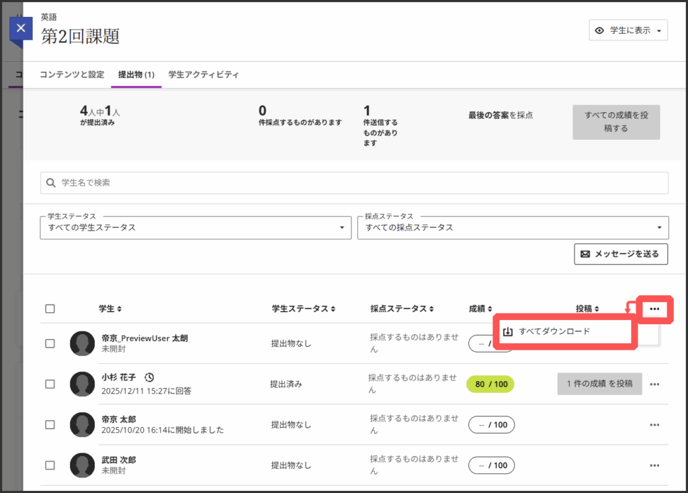The image size is (688, 493).
Task: Expand the 採点ステータス filter dropdown
Action: (513, 227)
